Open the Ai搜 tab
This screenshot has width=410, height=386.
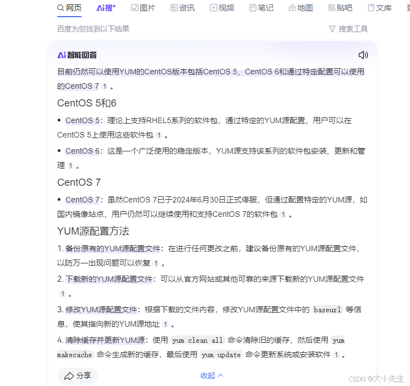106,8
